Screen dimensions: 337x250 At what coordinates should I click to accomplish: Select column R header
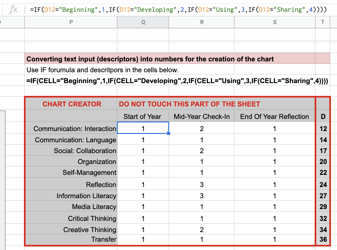coord(202,22)
